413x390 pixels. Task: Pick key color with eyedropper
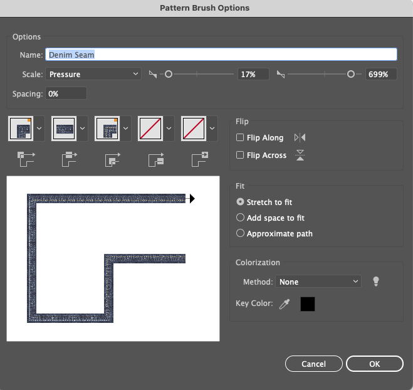tap(285, 304)
